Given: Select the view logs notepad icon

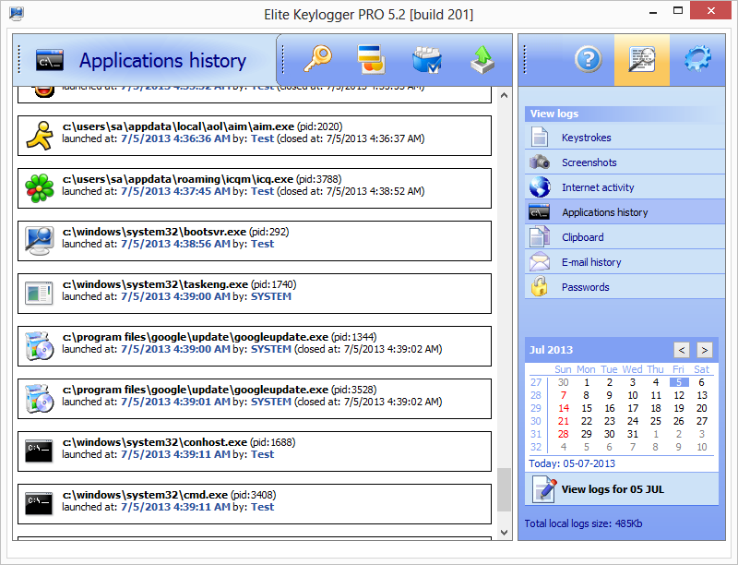Looking at the screenshot, I should pyautogui.click(x=642, y=60).
